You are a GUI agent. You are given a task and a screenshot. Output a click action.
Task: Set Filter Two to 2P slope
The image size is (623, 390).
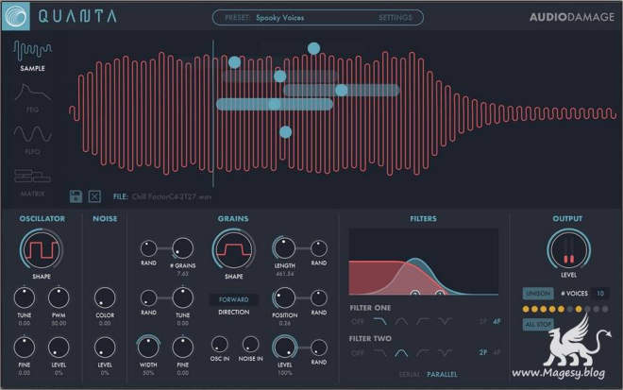point(482,352)
